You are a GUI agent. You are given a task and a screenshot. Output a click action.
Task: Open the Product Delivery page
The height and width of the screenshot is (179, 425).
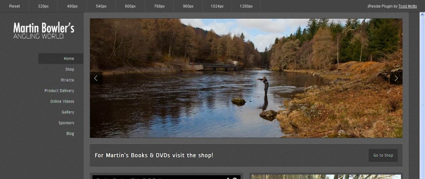point(59,91)
